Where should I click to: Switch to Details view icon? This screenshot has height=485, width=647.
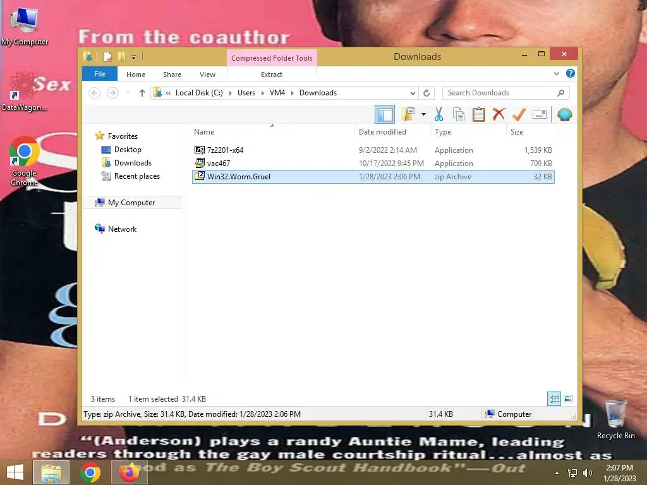pyautogui.click(x=553, y=398)
